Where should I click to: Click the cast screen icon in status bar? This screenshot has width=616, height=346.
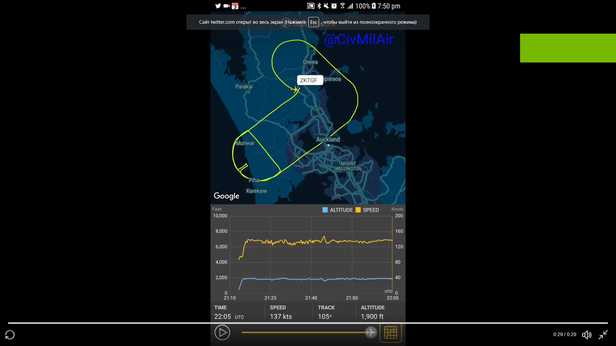pos(311,6)
